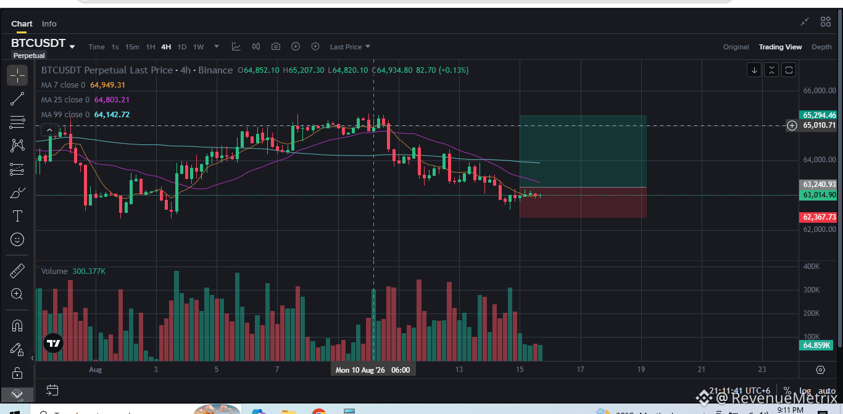Select the pattern node drawing tool
The height and width of the screenshot is (414, 843).
17,146
